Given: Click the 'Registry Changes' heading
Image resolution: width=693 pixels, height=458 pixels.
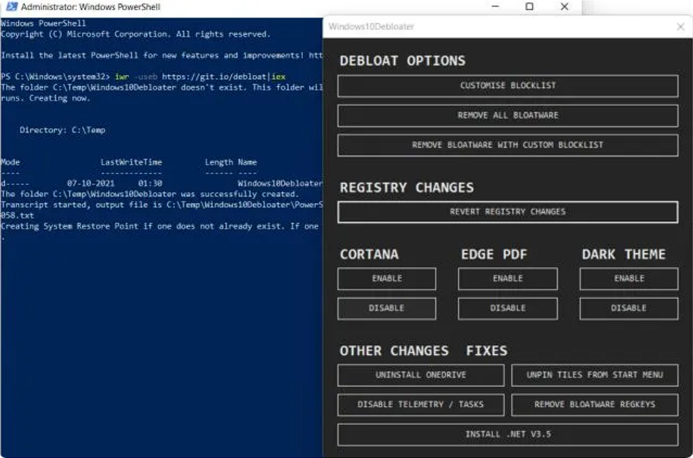Looking at the screenshot, I should 407,187.
